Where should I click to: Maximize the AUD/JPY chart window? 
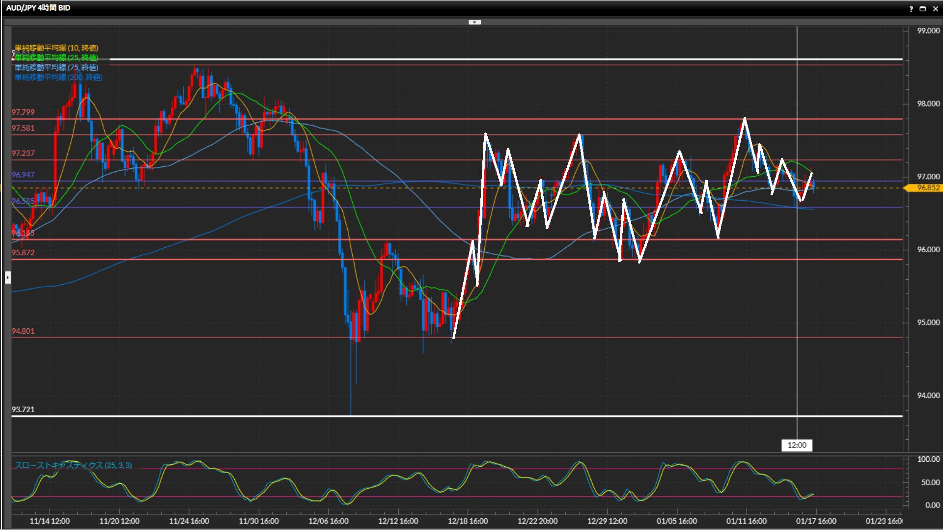click(922, 9)
